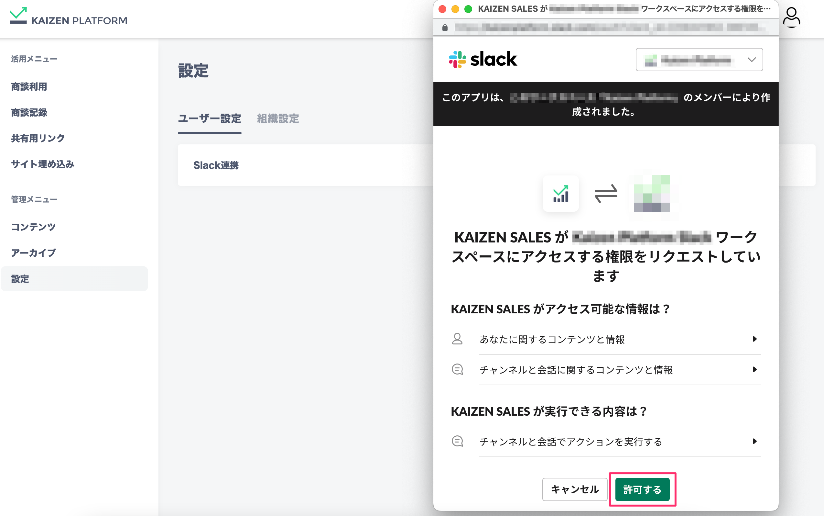Image resolution: width=824 pixels, height=516 pixels.
Task: Expand チャンネルと会話でアクションを実行する row arrow
Action: [754, 441]
